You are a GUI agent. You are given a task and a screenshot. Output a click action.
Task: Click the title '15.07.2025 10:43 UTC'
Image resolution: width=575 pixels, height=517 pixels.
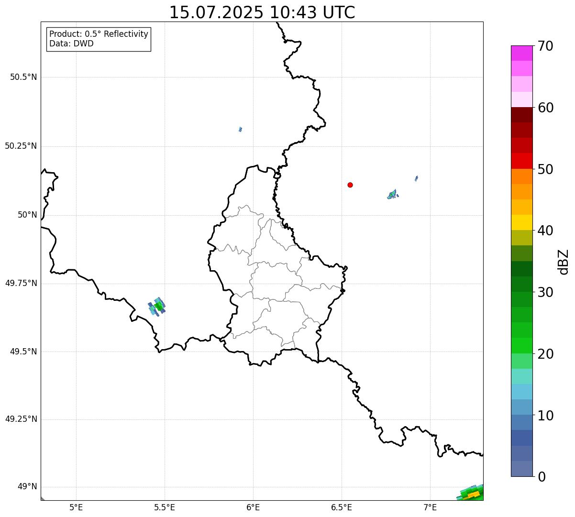[262, 12]
